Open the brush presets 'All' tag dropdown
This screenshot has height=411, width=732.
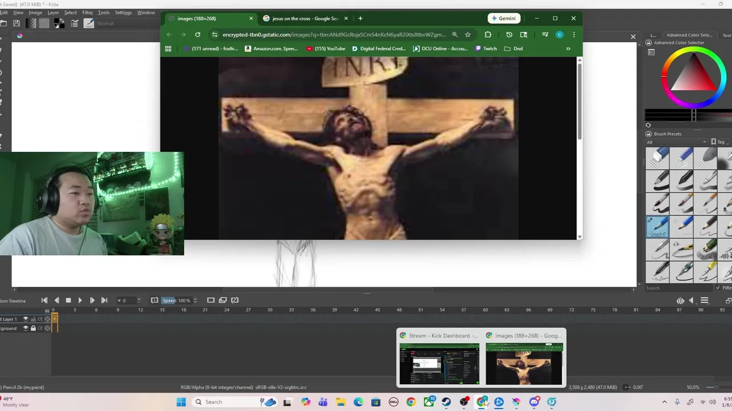[677, 142]
